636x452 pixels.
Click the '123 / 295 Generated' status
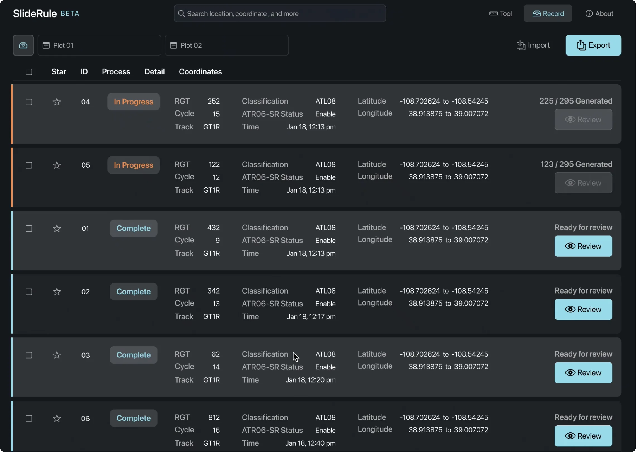tap(576, 164)
